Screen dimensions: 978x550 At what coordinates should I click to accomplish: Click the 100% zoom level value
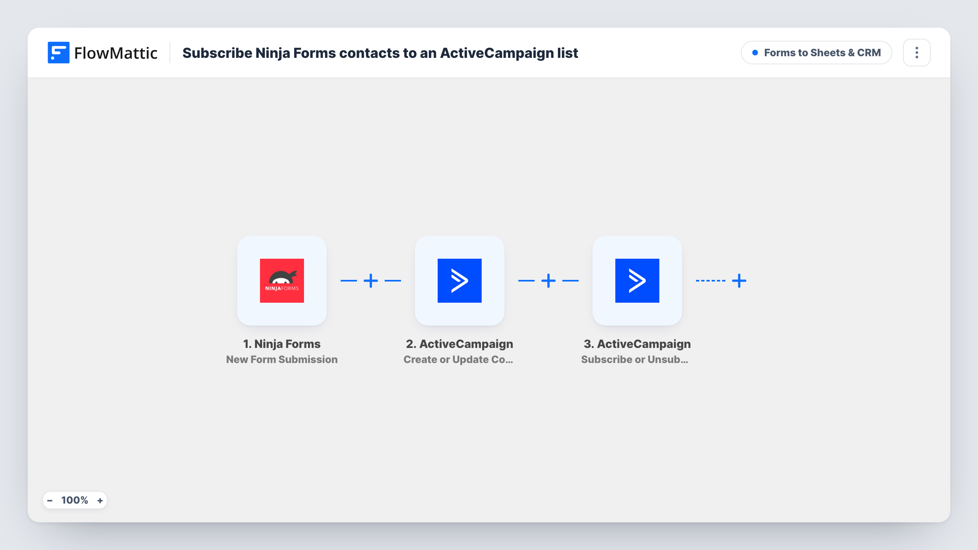75,500
